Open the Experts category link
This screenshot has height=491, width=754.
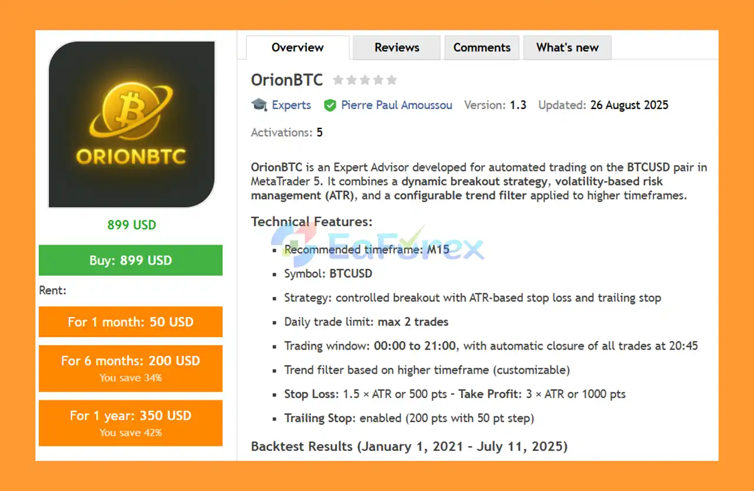coord(291,105)
